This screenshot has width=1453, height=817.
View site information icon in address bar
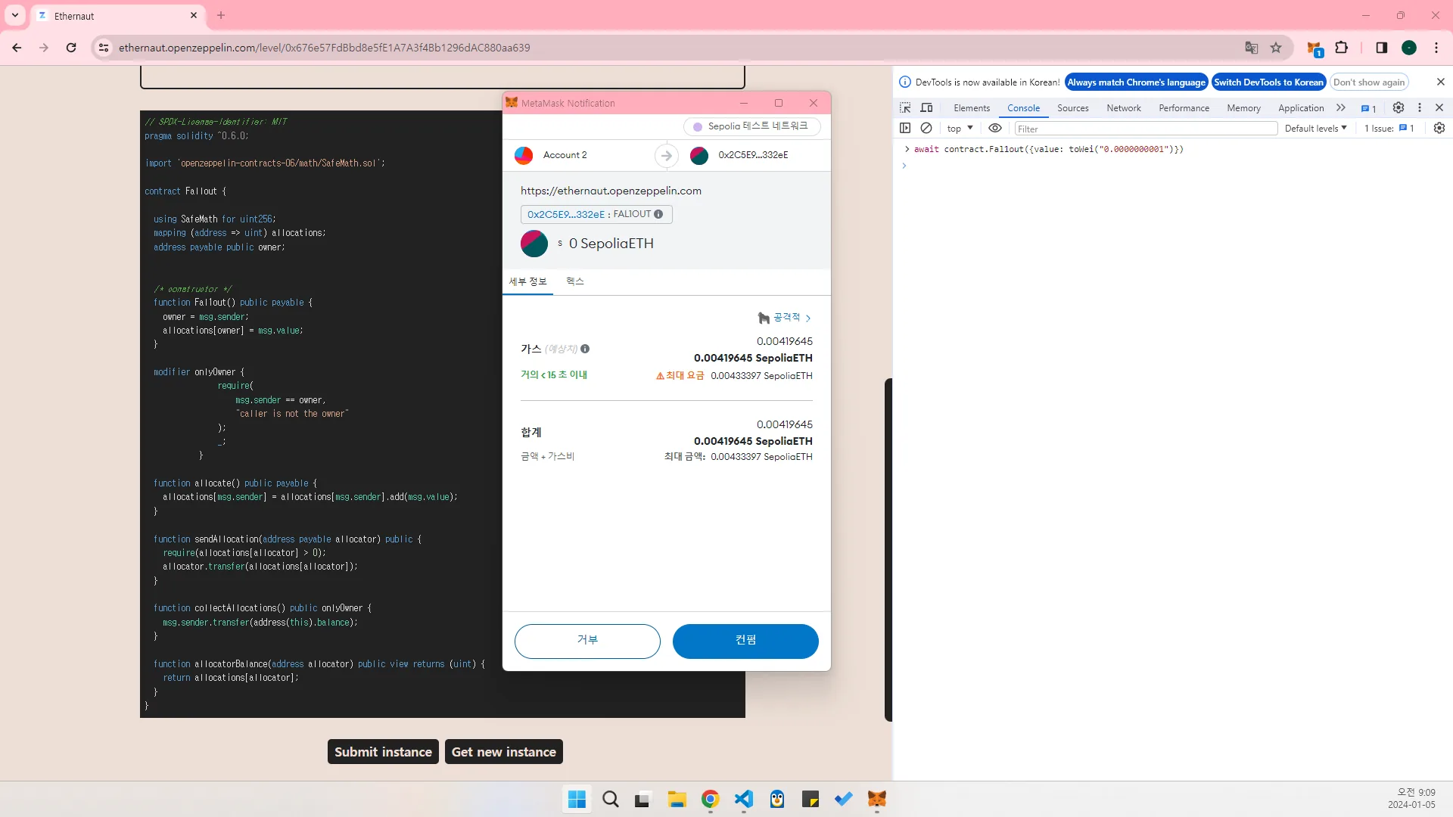click(x=104, y=48)
